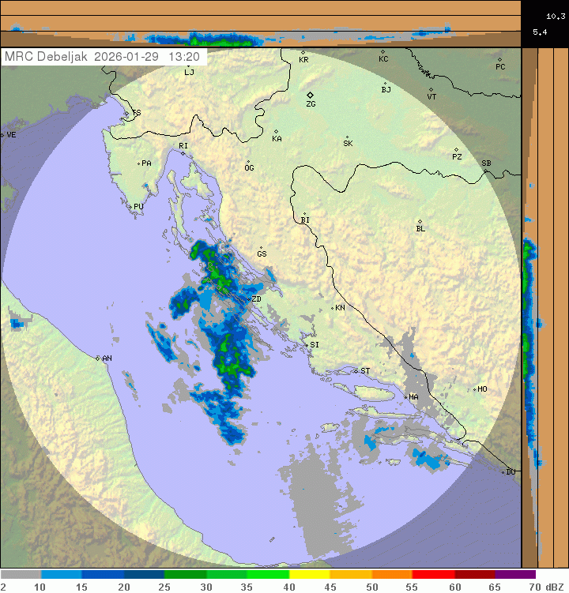Viewport: 569px width, 593px height.
Task: Click the Mostar MO city marker
Action: (474, 388)
